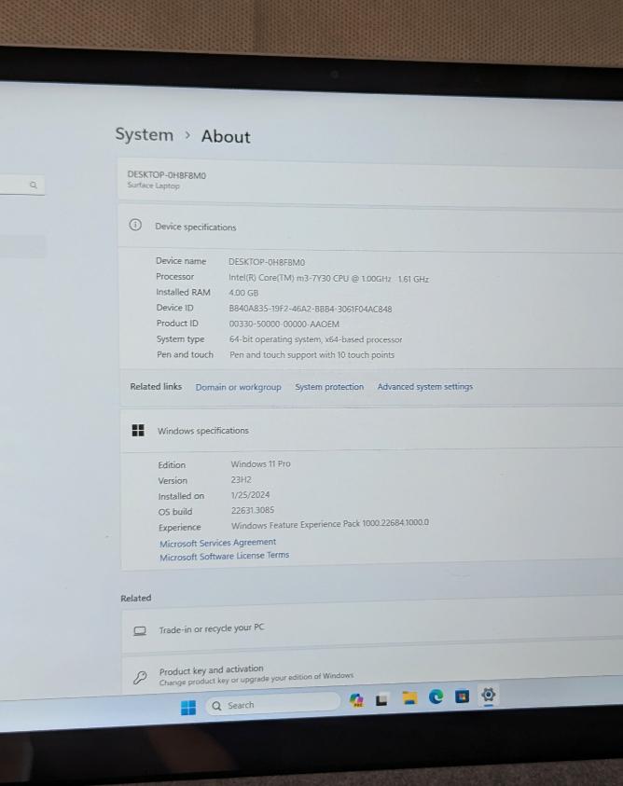The image size is (623, 786).
Task: Click the Product key icon
Action: tap(140, 678)
